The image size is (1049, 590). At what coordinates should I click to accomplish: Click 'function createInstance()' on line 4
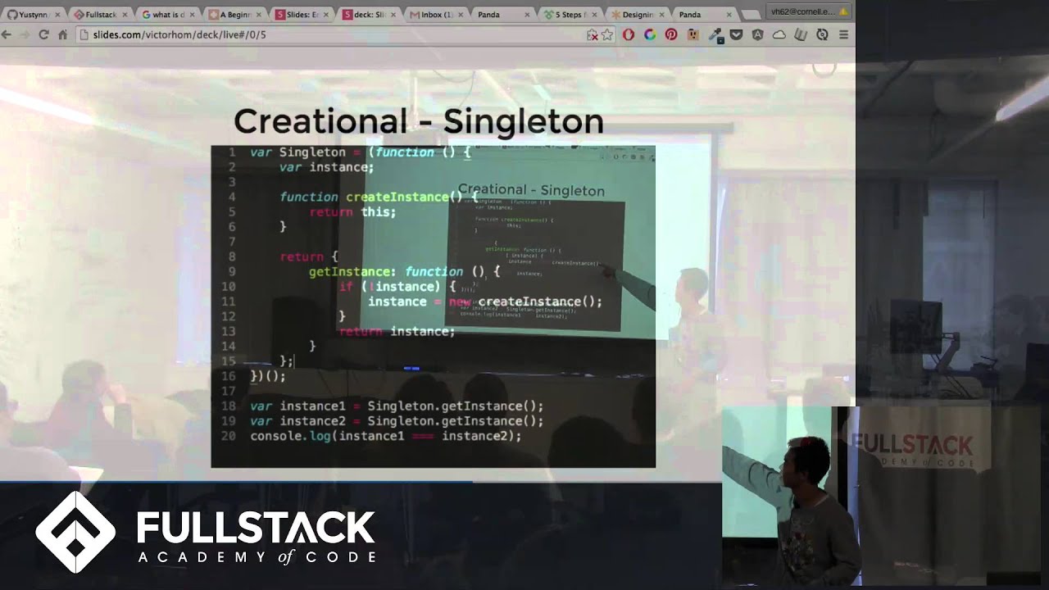371,197
